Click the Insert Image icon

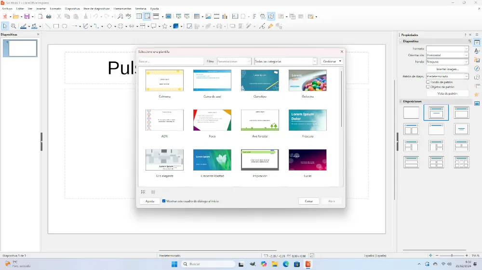(x=208, y=16)
